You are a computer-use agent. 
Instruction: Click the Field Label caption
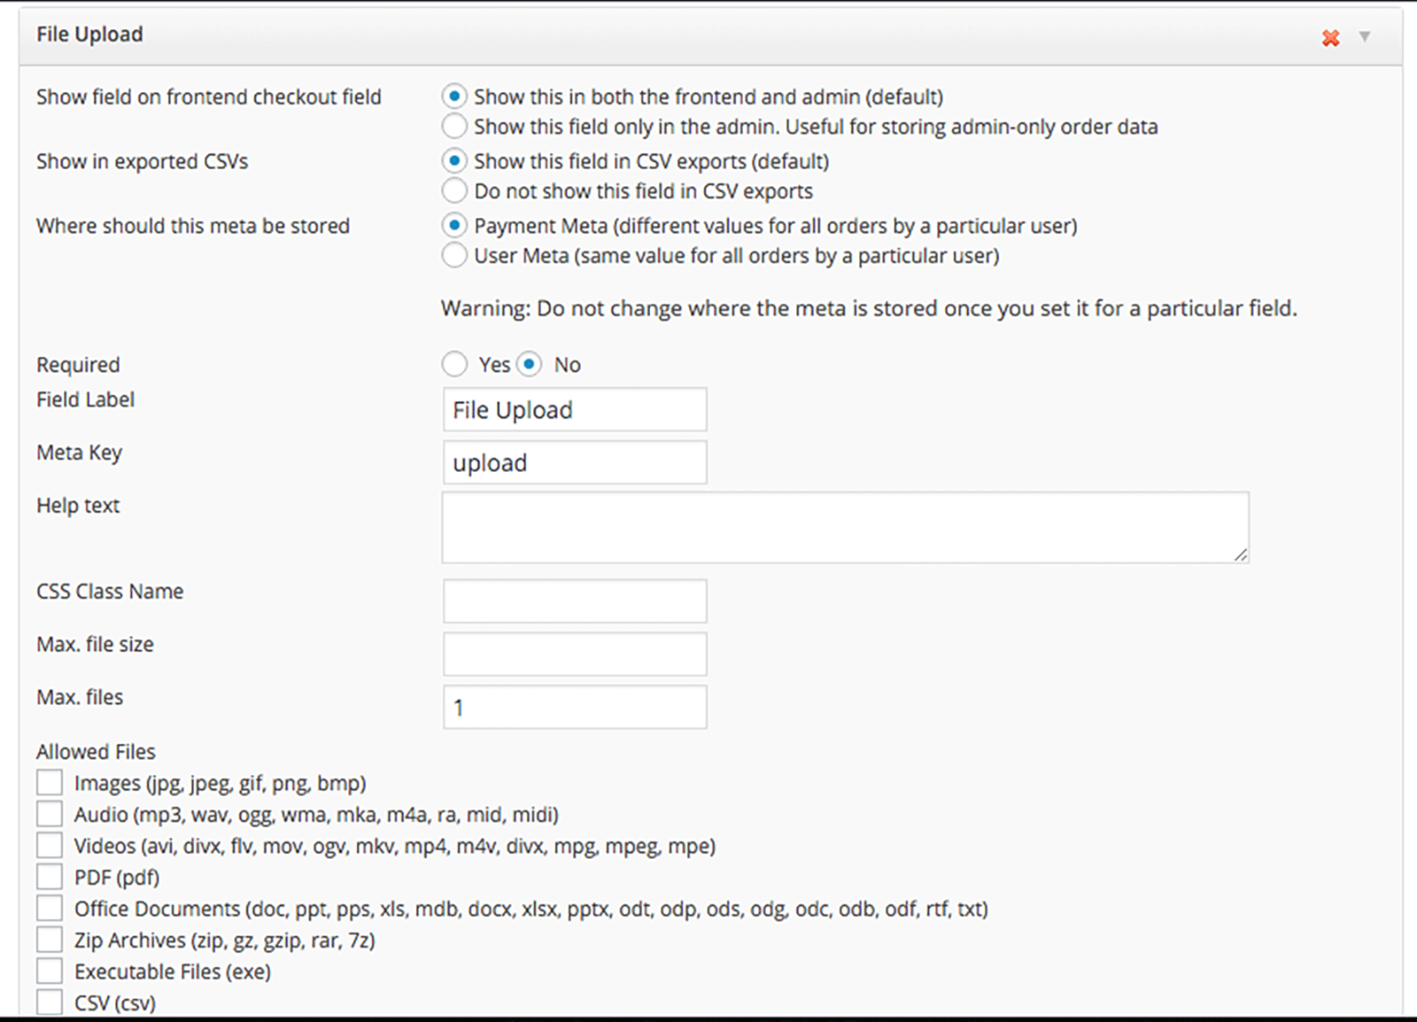(85, 400)
